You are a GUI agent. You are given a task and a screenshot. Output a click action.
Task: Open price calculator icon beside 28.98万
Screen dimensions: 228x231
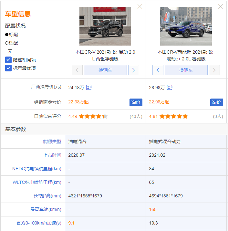pyautogui.click(x=170, y=87)
